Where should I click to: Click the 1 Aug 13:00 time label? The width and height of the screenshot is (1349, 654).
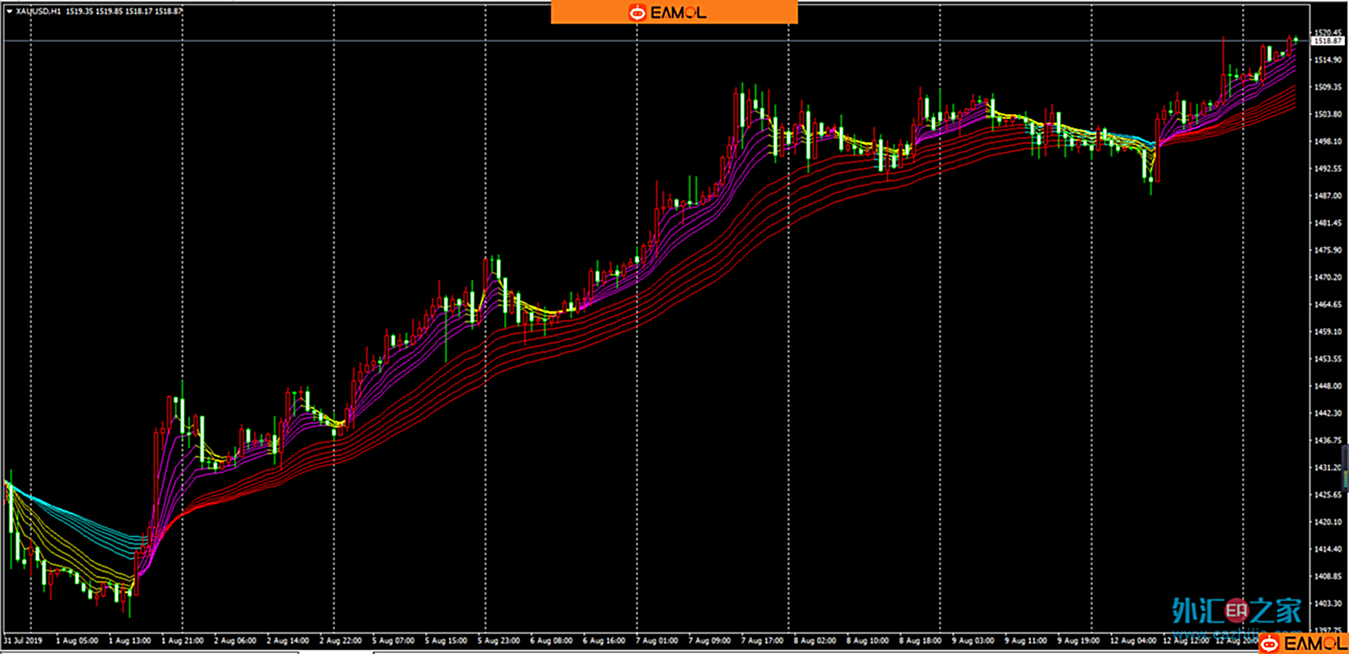click(129, 640)
